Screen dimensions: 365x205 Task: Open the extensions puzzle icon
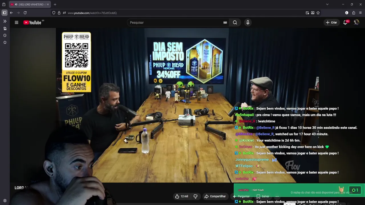tap(354, 13)
